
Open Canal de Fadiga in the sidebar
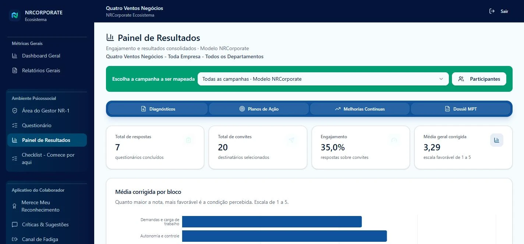pyautogui.click(x=47, y=239)
